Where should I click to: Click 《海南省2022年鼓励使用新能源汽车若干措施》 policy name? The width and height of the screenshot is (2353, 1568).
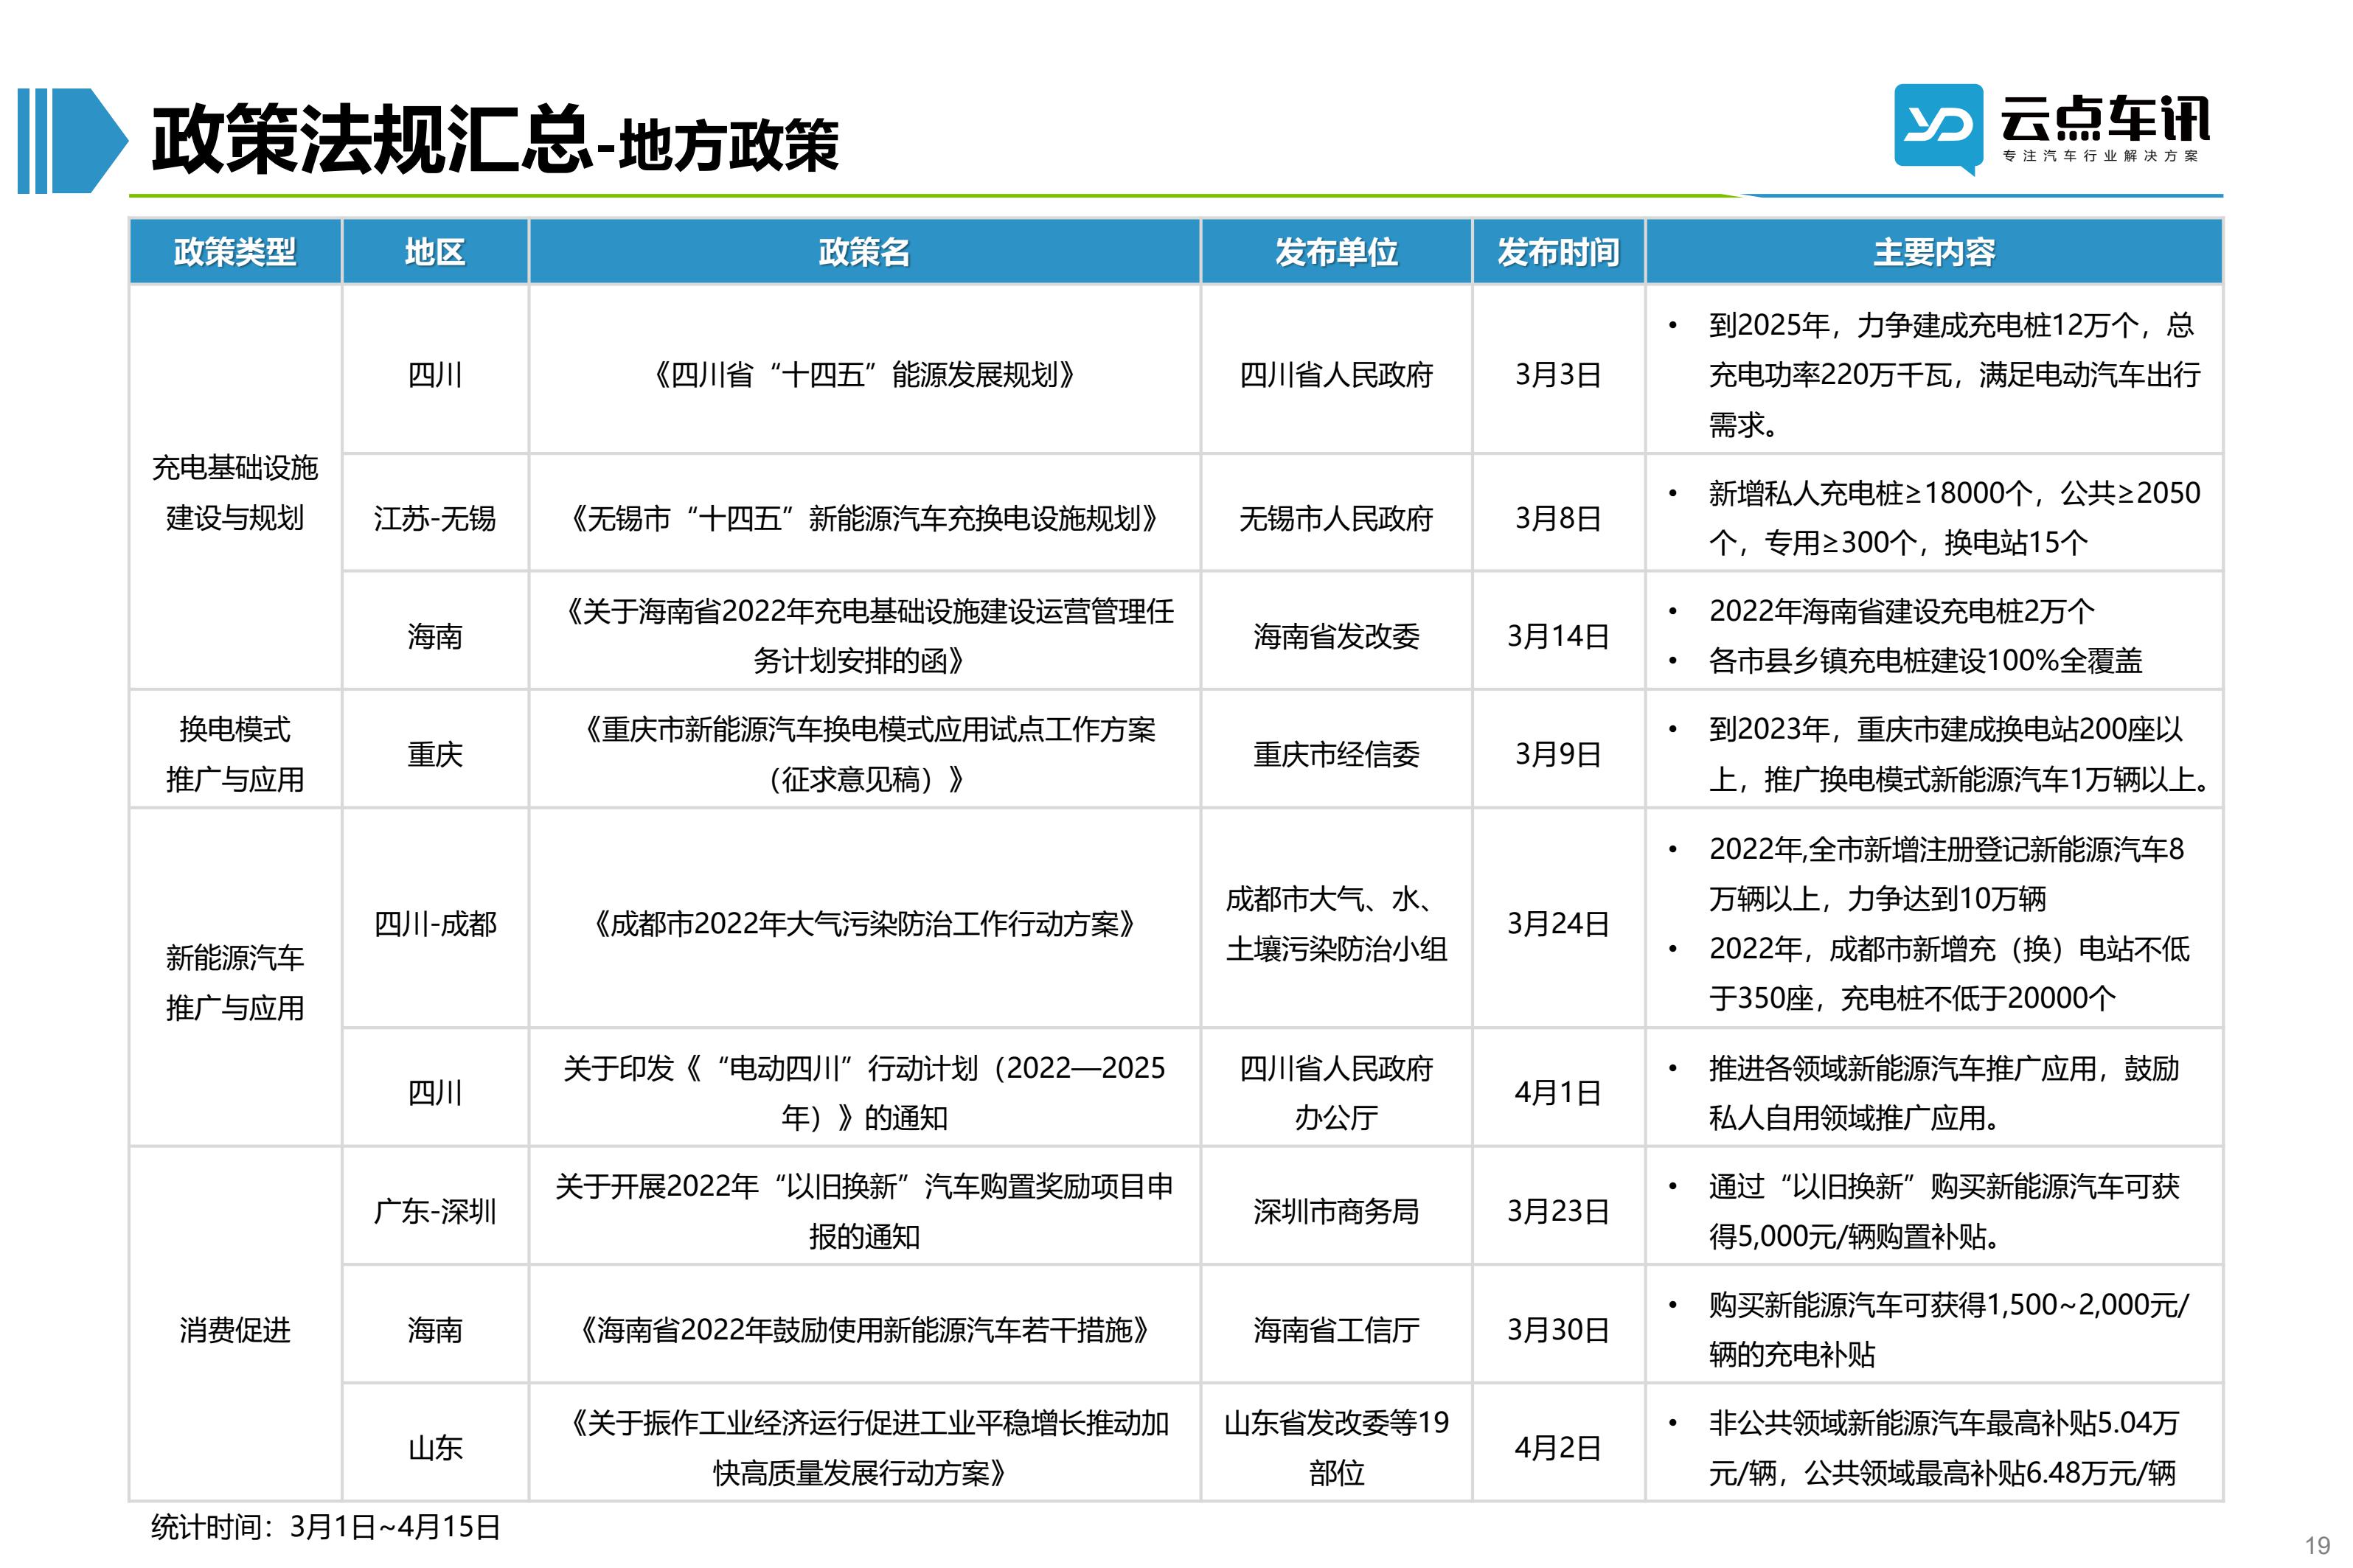[x=864, y=1329]
